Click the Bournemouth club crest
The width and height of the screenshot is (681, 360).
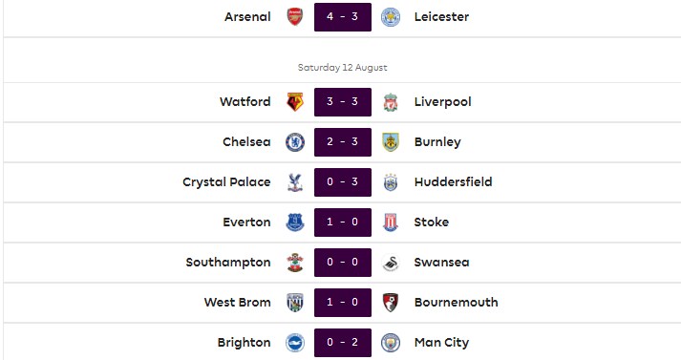click(x=391, y=303)
